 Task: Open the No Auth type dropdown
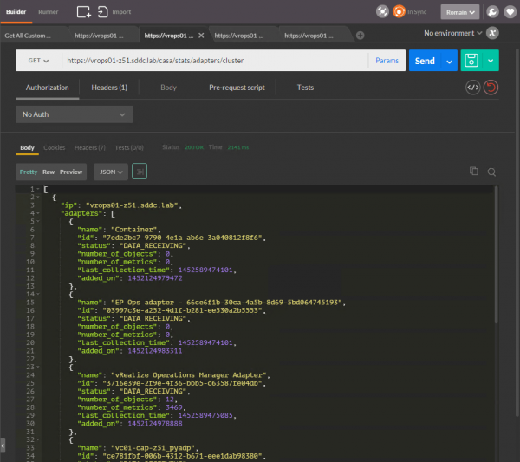75,114
